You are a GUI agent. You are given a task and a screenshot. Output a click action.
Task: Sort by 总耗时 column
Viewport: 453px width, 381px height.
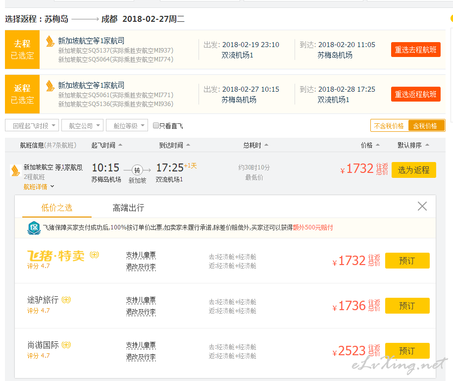[x=255, y=145]
